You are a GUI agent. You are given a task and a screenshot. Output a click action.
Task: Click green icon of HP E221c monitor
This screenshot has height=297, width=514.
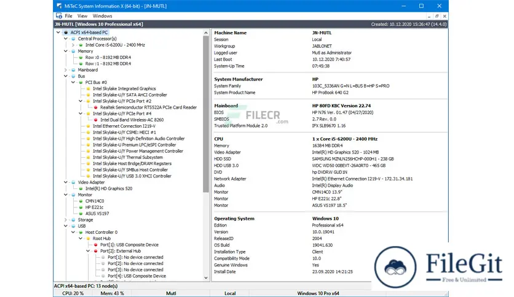81,207
